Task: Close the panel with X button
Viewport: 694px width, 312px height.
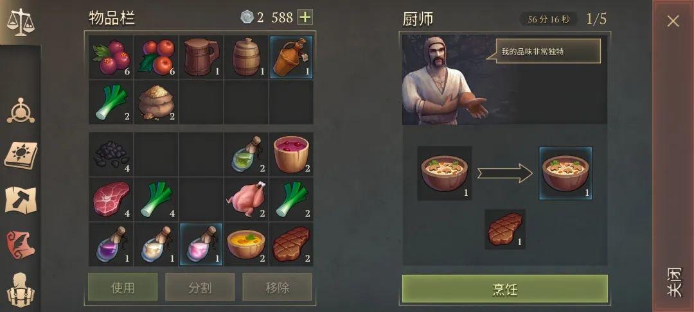Action: pos(673,21)
